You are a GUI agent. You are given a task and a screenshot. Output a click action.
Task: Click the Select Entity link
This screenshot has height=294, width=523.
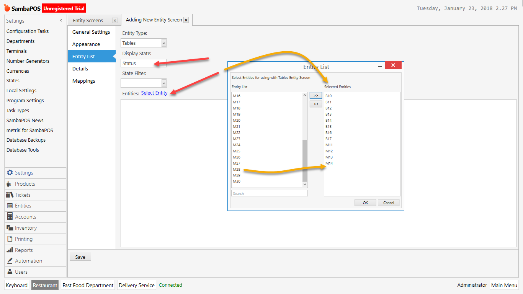154,93
